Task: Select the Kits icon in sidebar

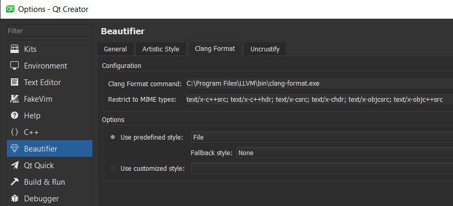Action: [15, 49]
